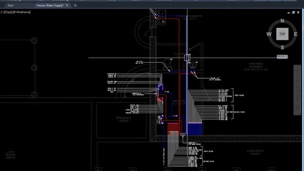Open the WCS dropdown below the ViewCube
This screenshot has width=304, height=171.
pyautogui.click(x=282, y=57)
